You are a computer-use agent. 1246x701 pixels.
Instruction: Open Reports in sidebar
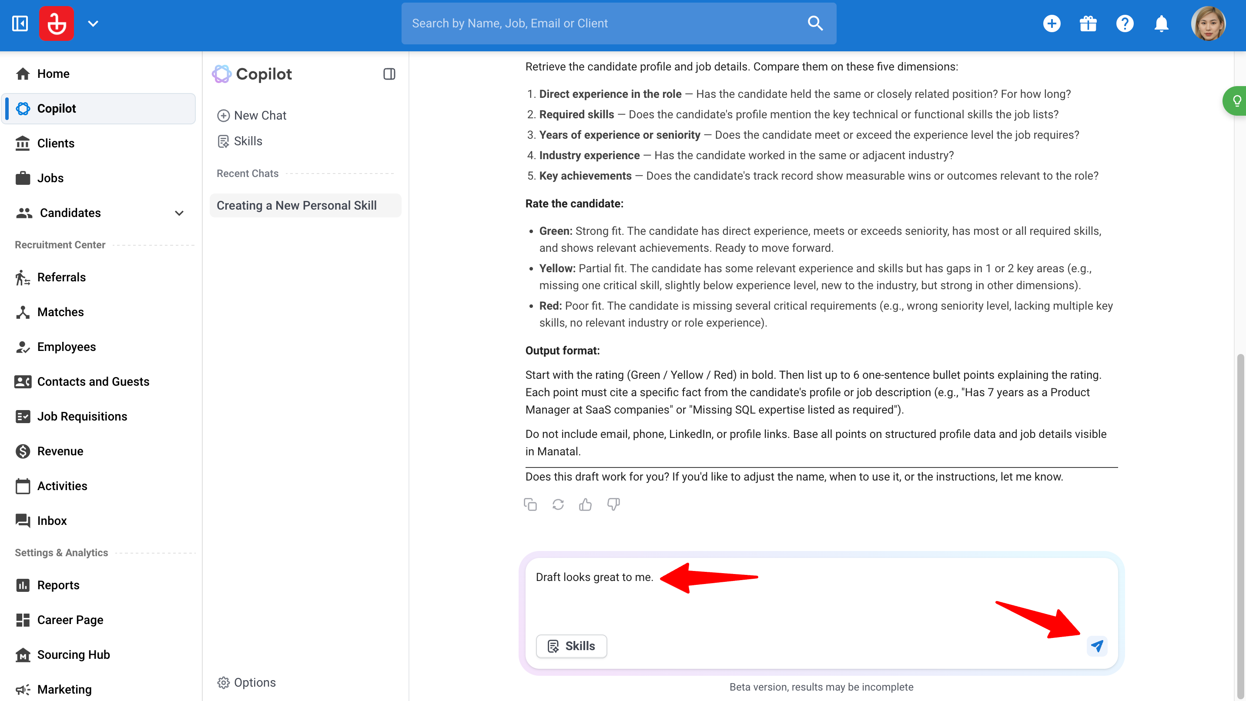(x=99, y=585)
